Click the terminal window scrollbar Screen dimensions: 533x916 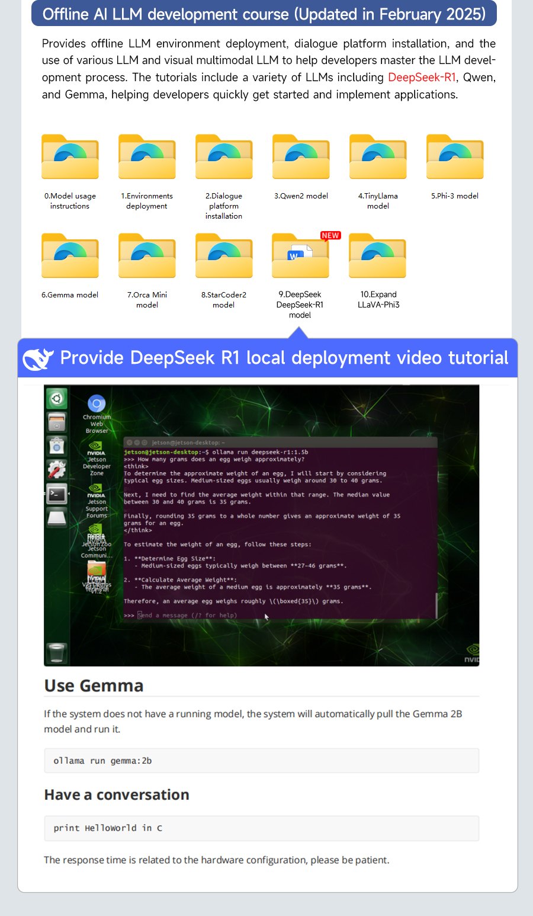[x=436, y=605]
